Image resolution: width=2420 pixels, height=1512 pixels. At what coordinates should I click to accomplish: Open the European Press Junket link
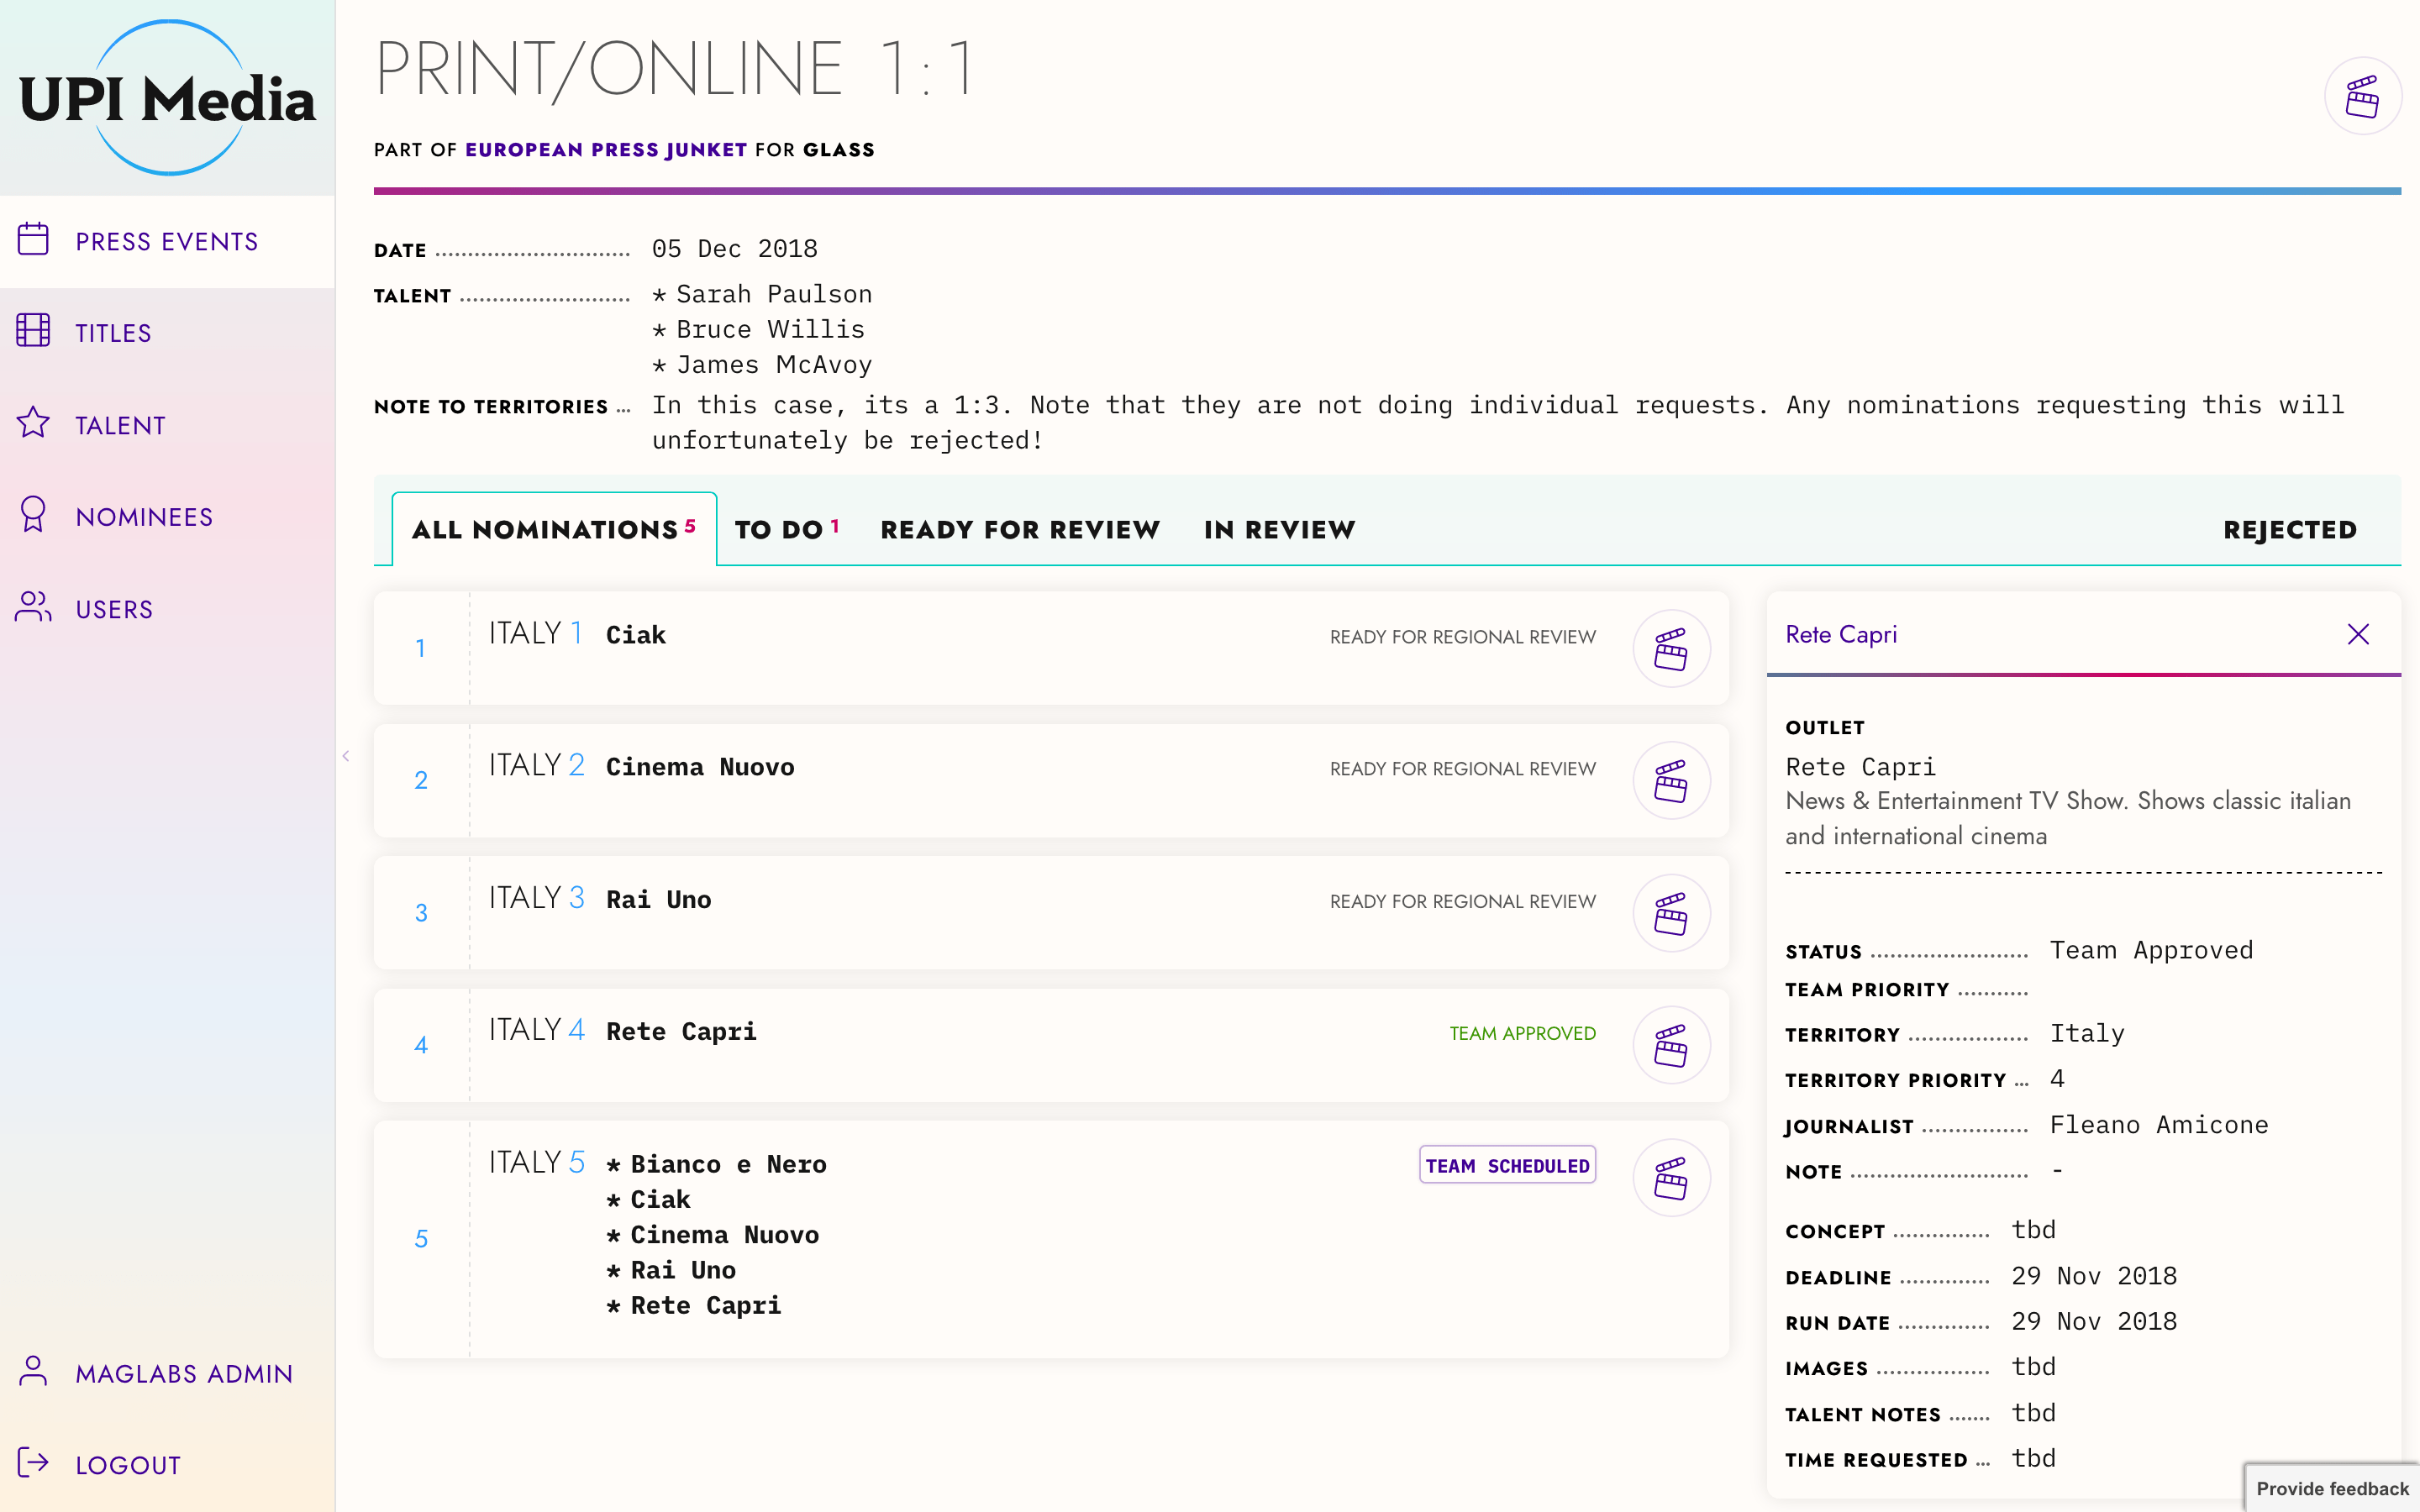[606, 149]
